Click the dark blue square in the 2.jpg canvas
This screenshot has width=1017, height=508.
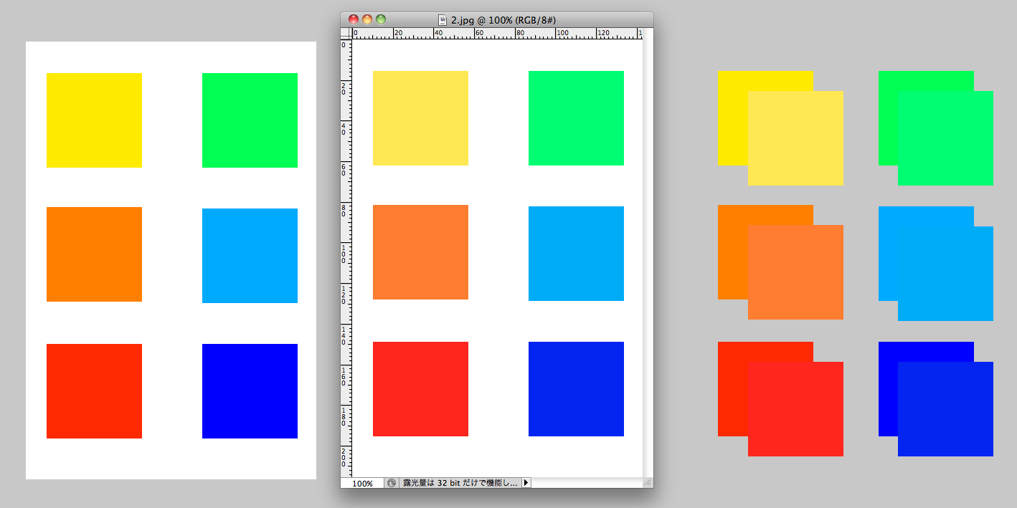pyautogui.click(x=576, y=389)
